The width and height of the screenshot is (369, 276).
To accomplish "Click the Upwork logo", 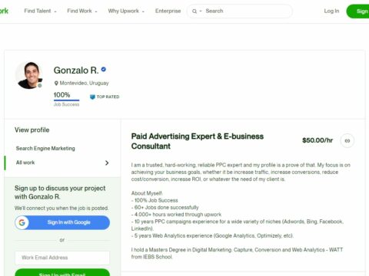I will [4, 11].
